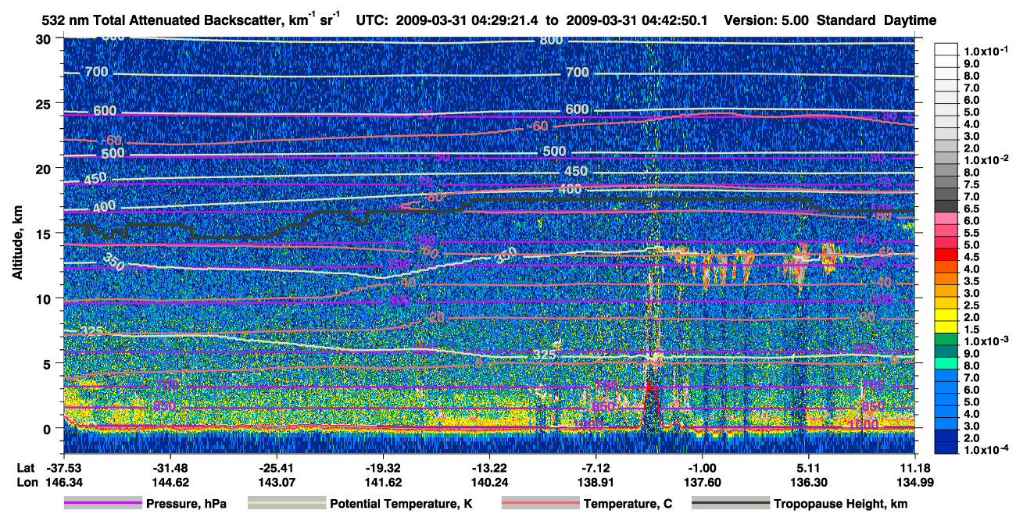The width and height of the screenshot is (1016, 521).
Task: Click longitude value '141.62'
Action: (x=383, y=482)
